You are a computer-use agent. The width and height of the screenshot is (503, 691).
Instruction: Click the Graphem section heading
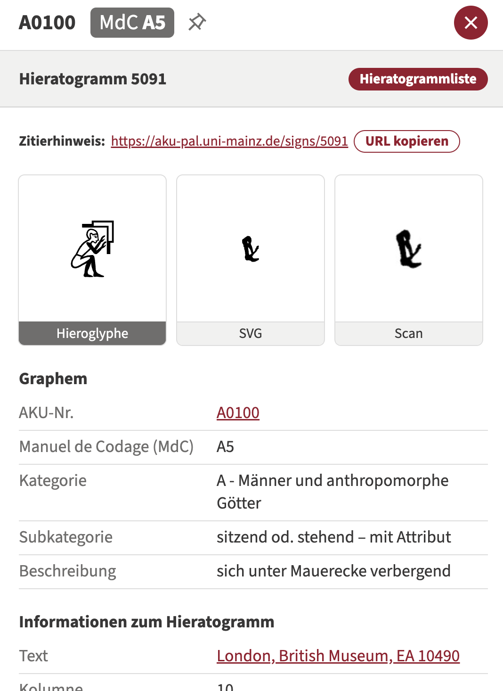click(x=53, y=378)
